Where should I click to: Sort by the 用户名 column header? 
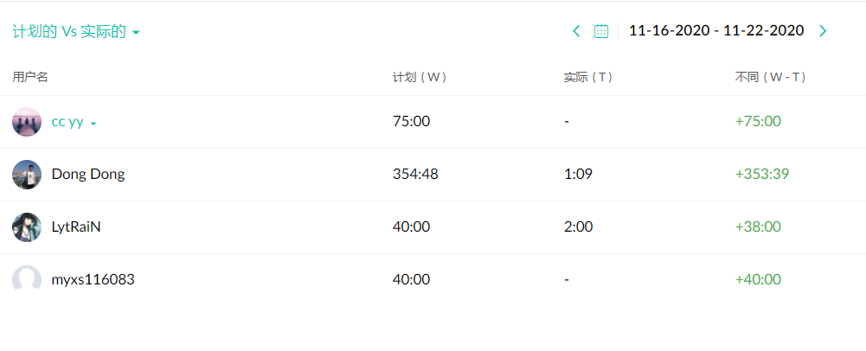pos(30,77)
